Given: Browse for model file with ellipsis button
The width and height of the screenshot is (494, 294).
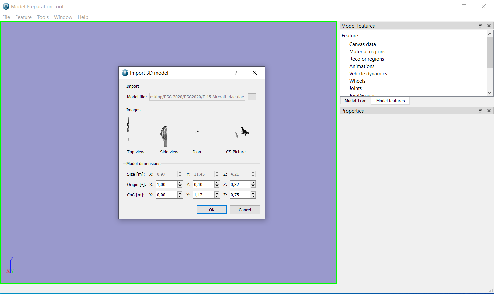Looking at the screenshot, I should [252, 97].
